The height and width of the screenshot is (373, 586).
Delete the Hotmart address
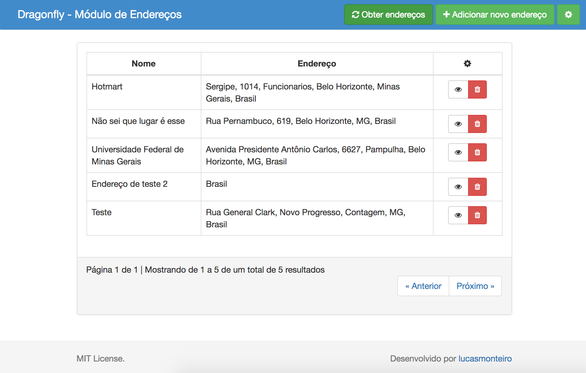[477, 89]
